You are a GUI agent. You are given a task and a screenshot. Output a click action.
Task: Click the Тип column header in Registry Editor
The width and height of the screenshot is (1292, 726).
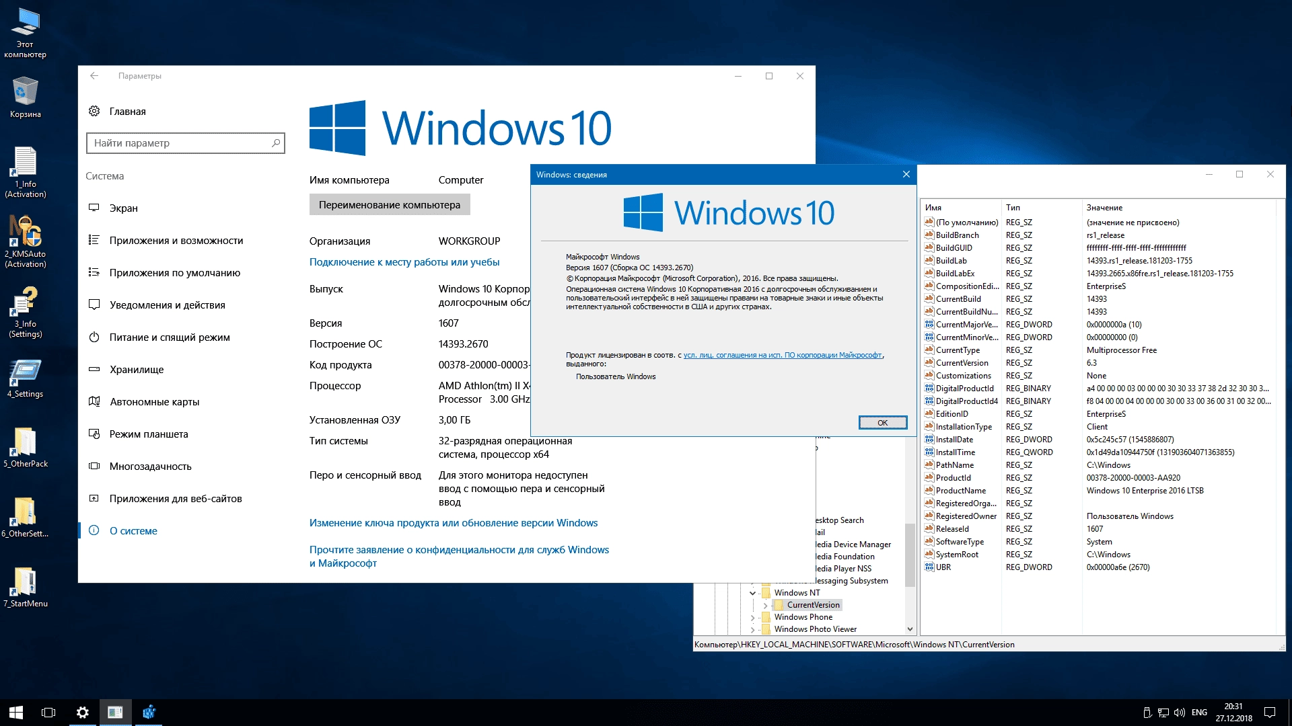(x=1042, y=208)
